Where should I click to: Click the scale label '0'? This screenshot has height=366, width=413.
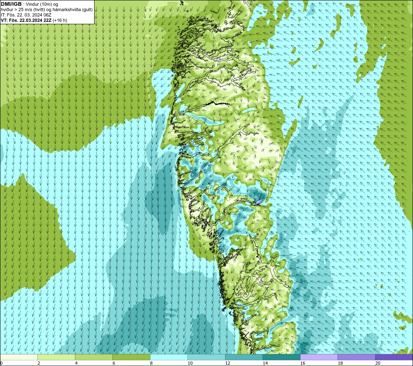coord(2,363)
